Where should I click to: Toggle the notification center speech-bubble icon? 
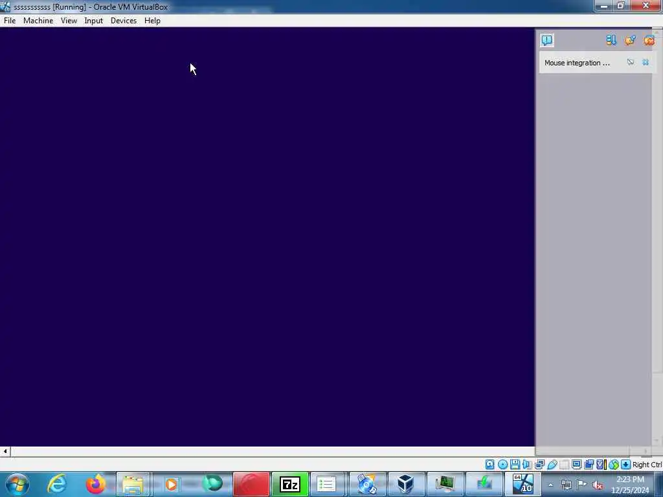click(546, 40)
